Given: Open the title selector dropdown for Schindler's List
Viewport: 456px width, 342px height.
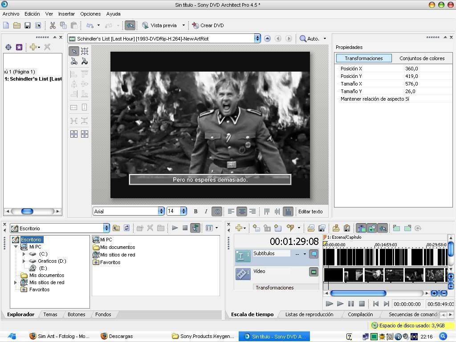Looking at the screenshot, I should point(257,38).
